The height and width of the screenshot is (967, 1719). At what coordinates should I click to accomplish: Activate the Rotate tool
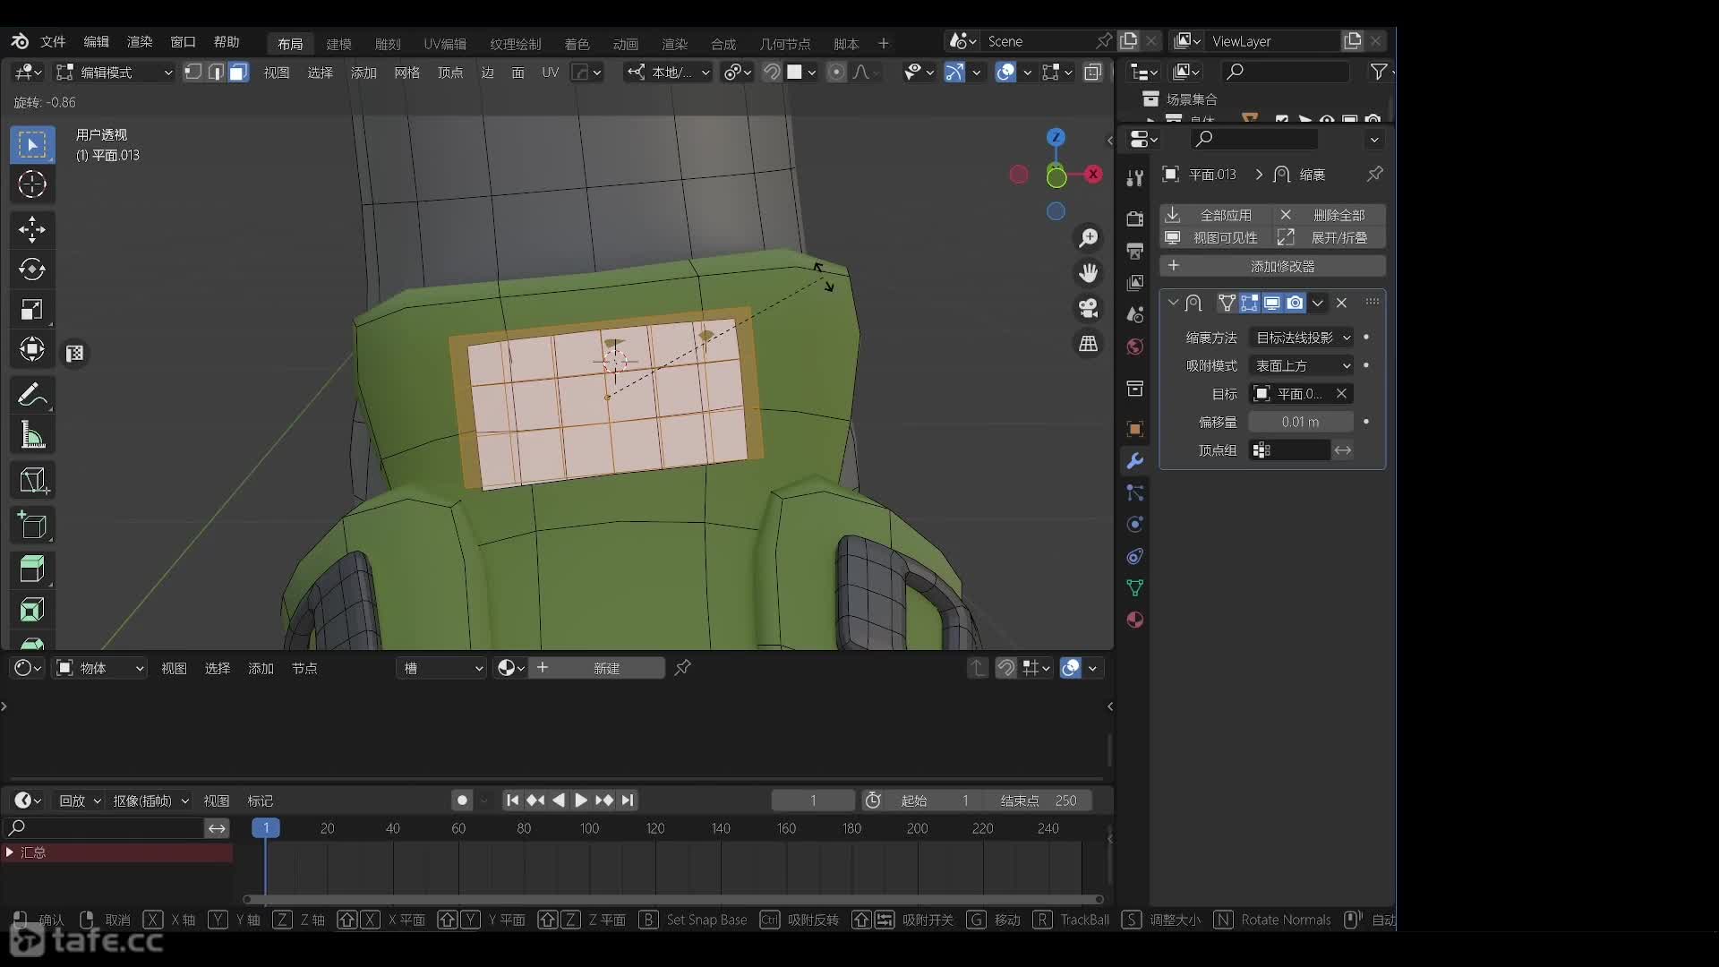[x=32, y=270]
